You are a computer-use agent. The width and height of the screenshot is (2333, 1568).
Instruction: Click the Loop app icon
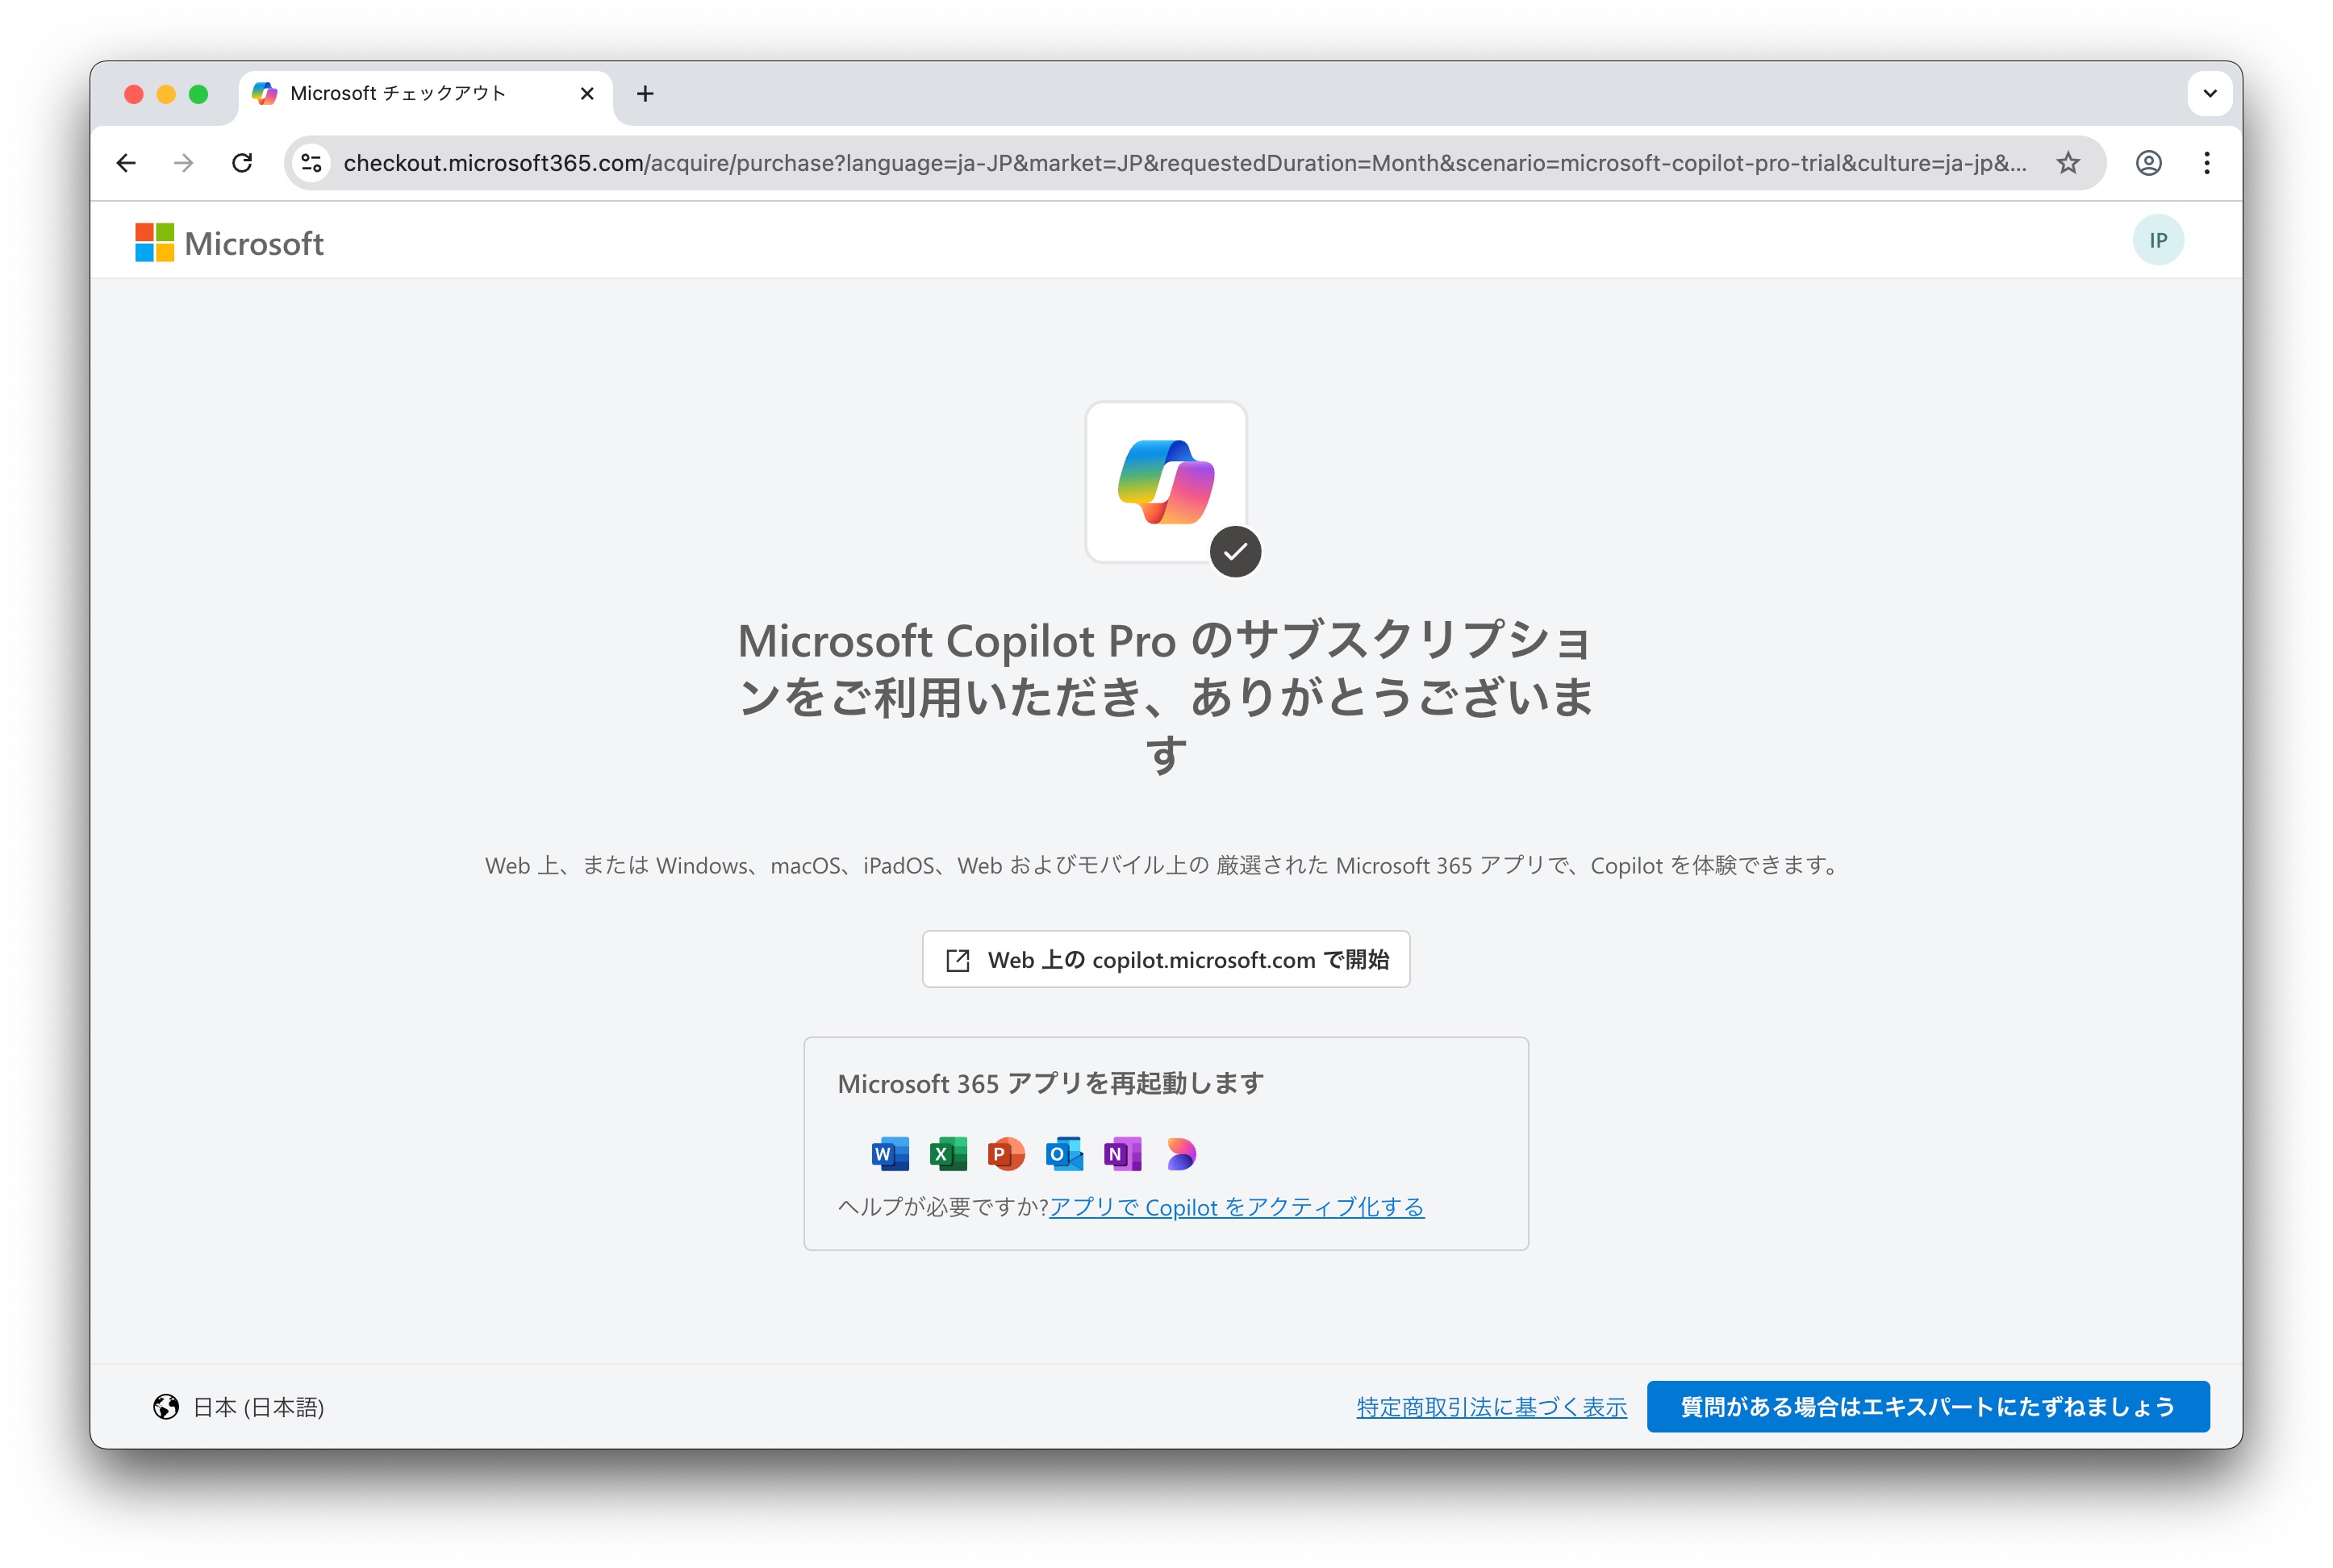1180,1154
